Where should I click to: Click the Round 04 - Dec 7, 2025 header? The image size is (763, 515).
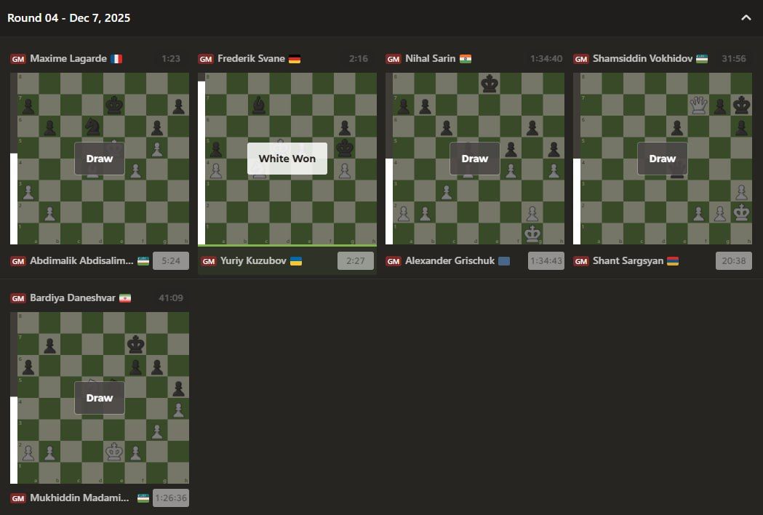pos(69,18)
